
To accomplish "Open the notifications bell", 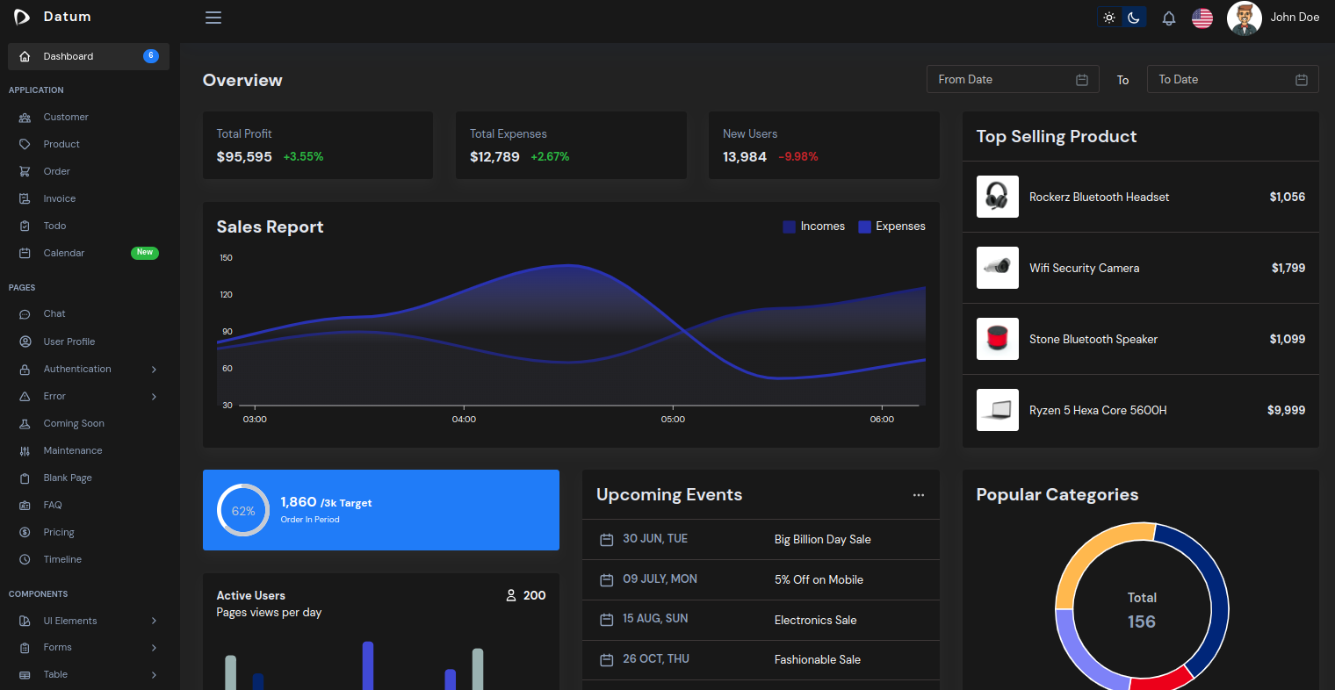I will 1168,18.
